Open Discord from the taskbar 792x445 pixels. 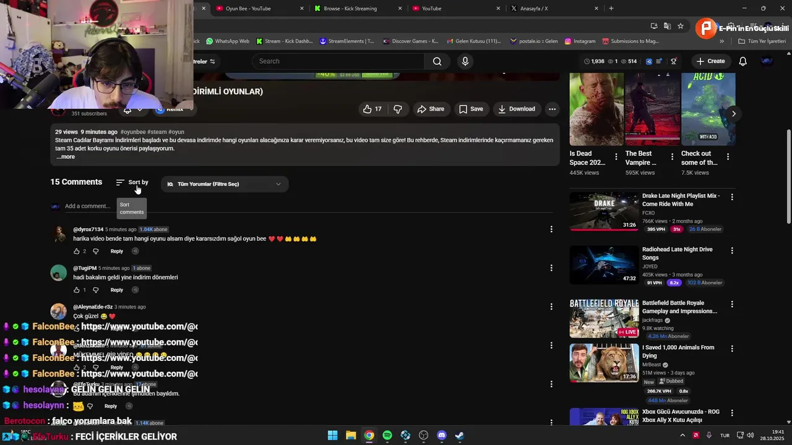pyautogui.click(x=441, y=435)
